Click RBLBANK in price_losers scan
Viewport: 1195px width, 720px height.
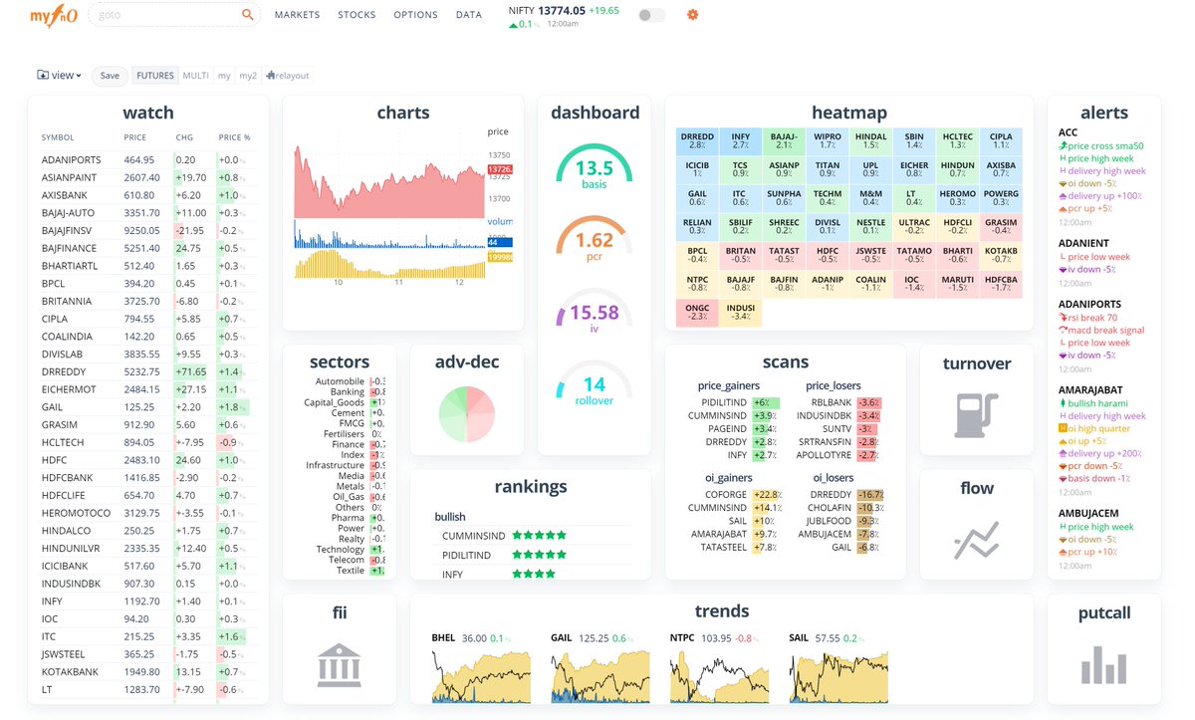click(x=833, y=402)
